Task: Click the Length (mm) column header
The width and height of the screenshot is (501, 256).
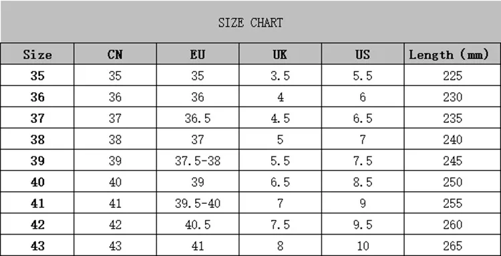Action: (449, 55)
